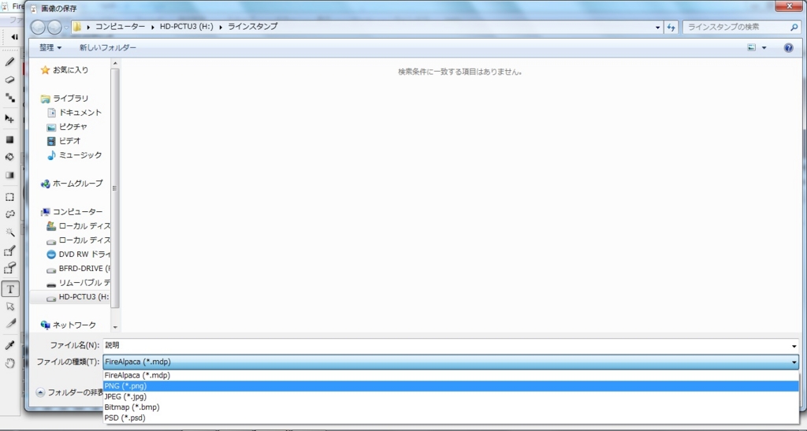The height and width of the screenshot is (431, 807).
Task: Choose JPEG (*.jpg) from file type list
Action: [451, 396]
